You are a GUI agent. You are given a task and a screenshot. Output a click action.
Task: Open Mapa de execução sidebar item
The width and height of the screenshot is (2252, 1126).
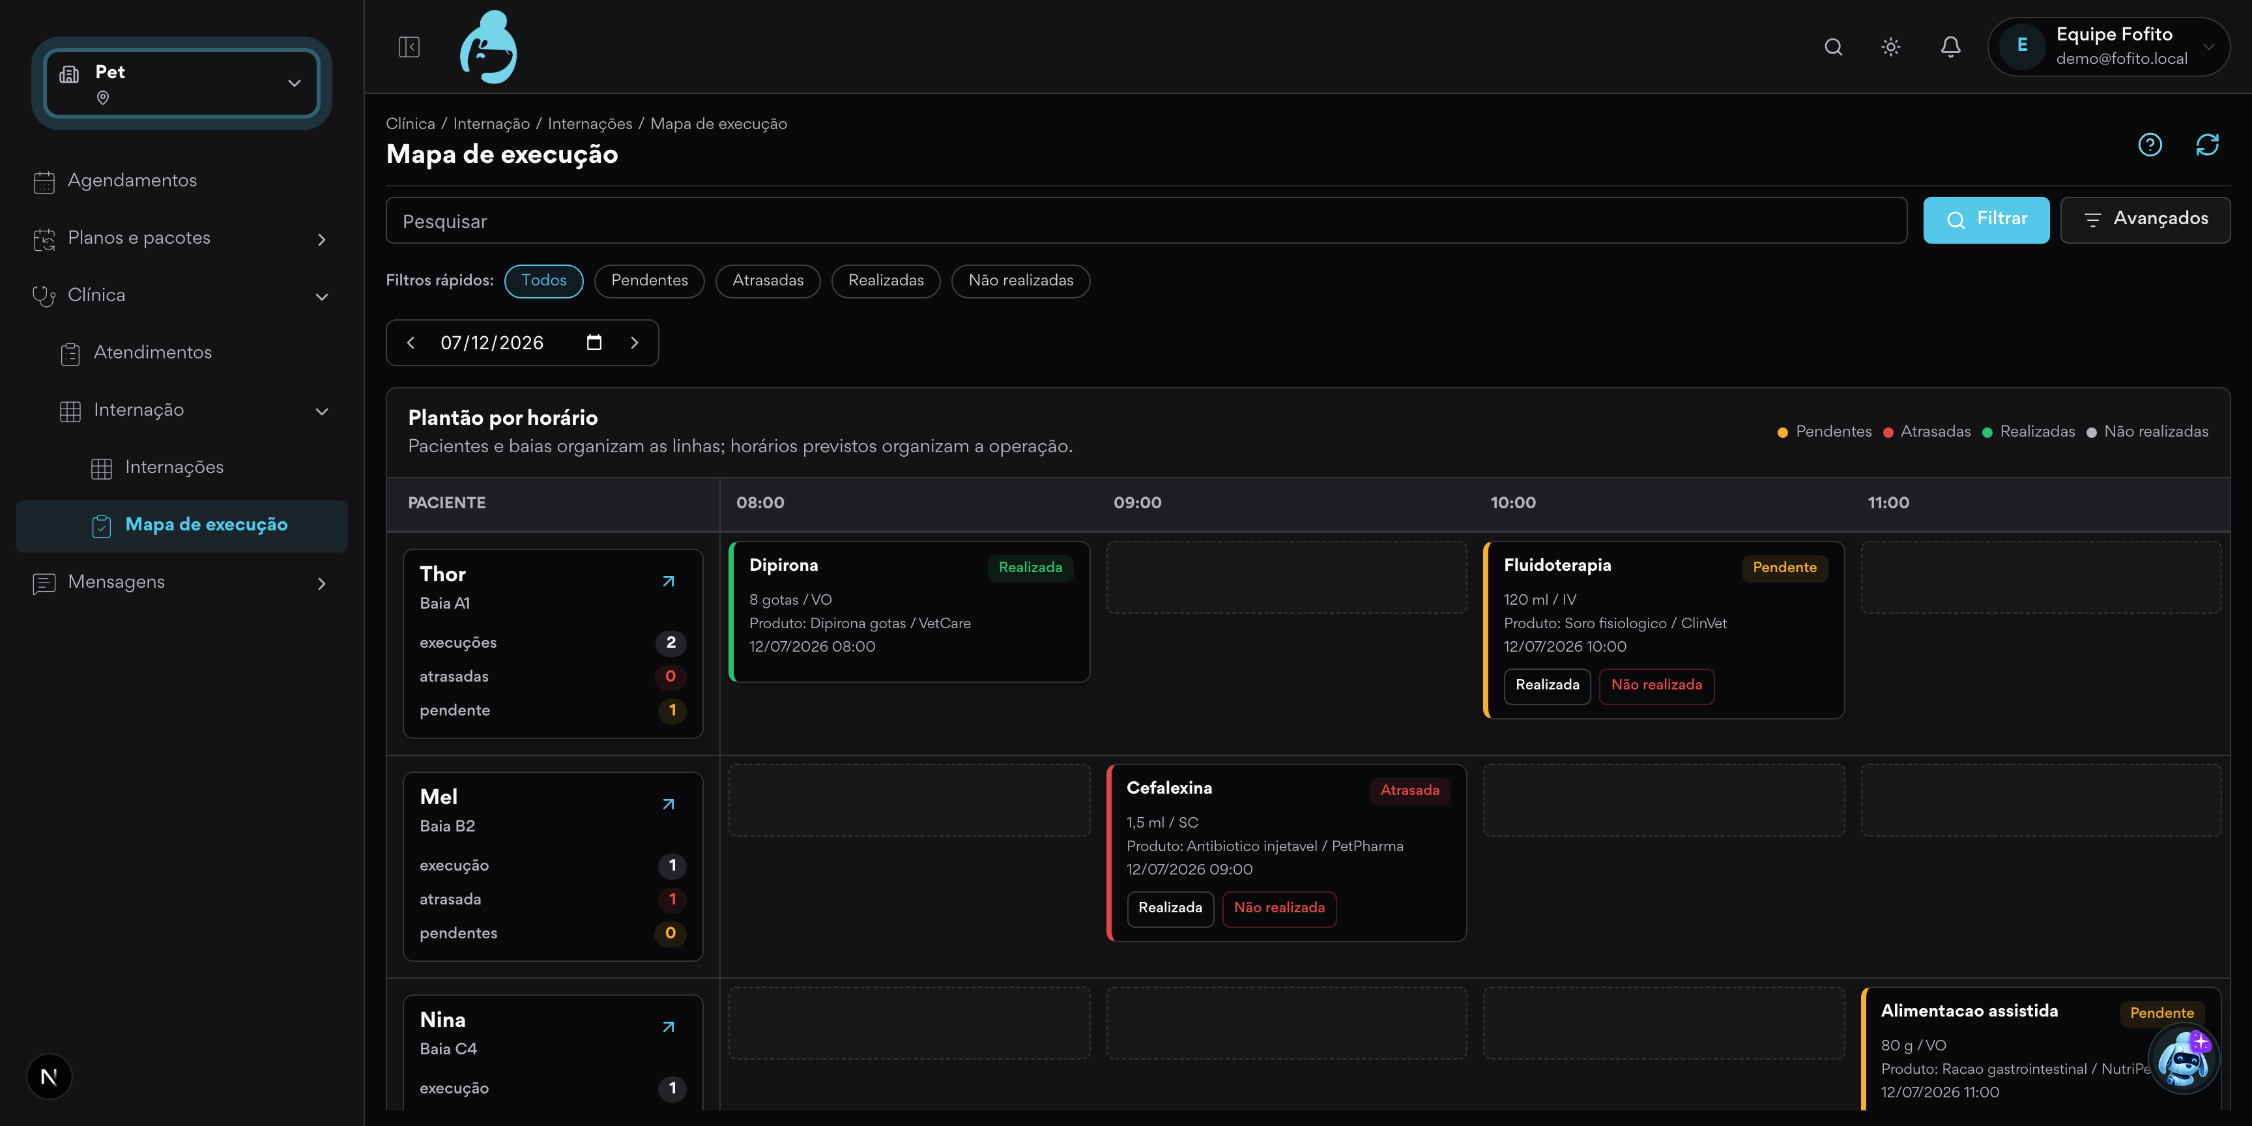coord(182,525)
